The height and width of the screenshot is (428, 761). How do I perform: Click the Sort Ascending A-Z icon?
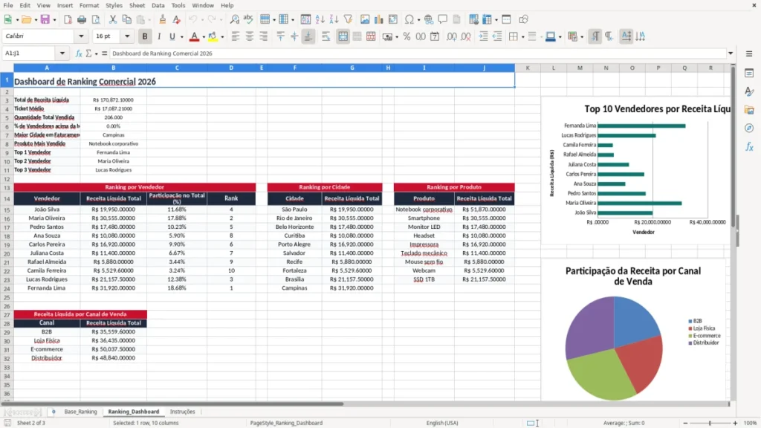point(320,19)
